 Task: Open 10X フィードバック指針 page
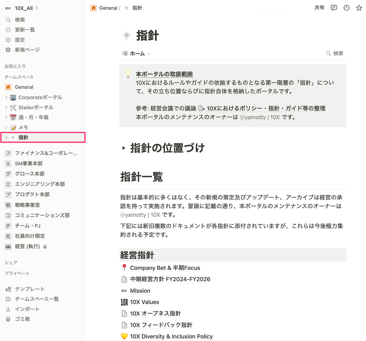161,325
